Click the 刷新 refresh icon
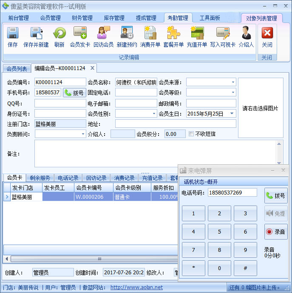This screenshot has height=293, width=292. [x=60, y=33]
